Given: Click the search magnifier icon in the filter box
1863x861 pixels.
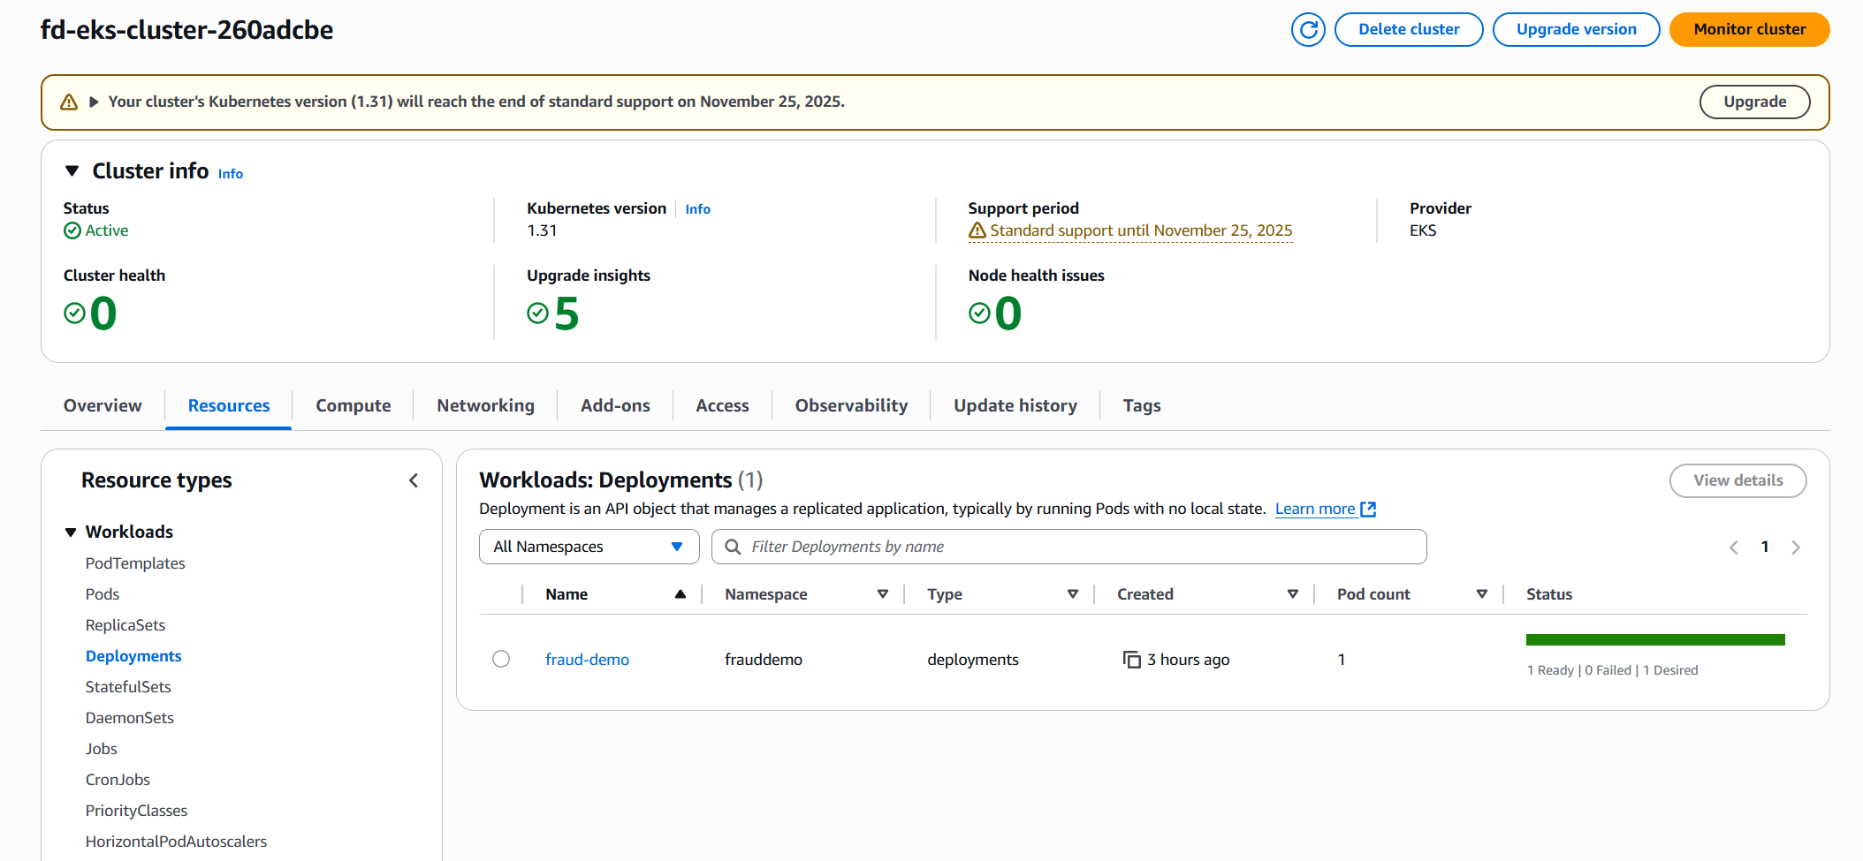Looking at the screenshot, I should coord(733,548).
